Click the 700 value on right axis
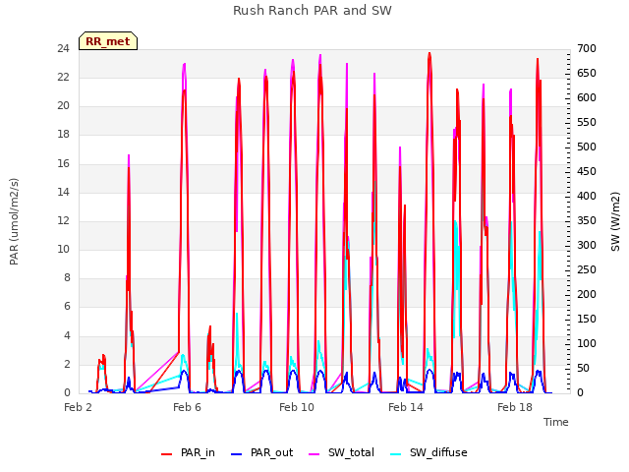 click(587, 49)
